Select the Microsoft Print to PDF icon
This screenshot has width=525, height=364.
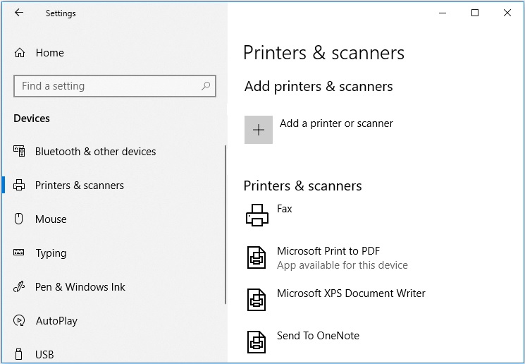tap(257, 257)
